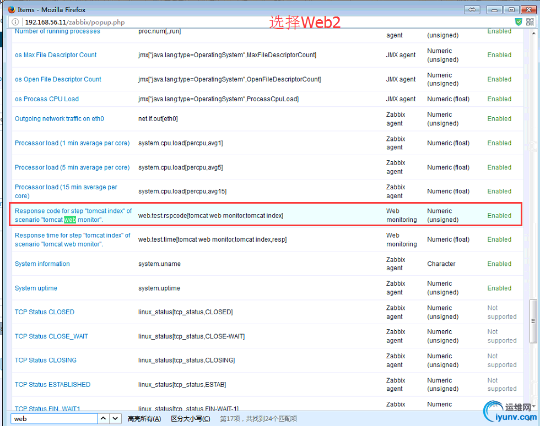This screenshot has width=540, height=426.
Task: Click the find bar search field containing web
Action: coord(55,418)
